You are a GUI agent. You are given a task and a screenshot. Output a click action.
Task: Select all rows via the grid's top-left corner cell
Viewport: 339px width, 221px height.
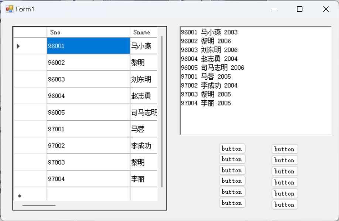coord(30,32)
